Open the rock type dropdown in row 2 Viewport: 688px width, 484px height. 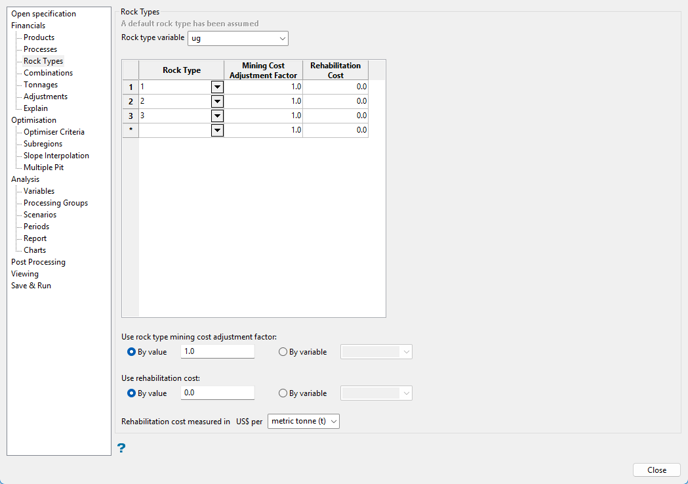(218, 101)
